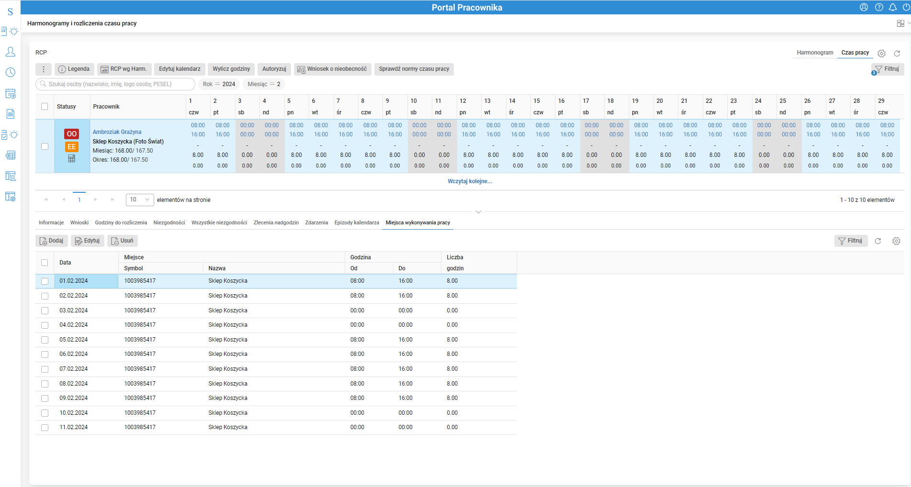Collapse the panel using the chevron divider
The width and height of the screenshot is (911, 487).
pyautogui.click(x=478, y=211)
